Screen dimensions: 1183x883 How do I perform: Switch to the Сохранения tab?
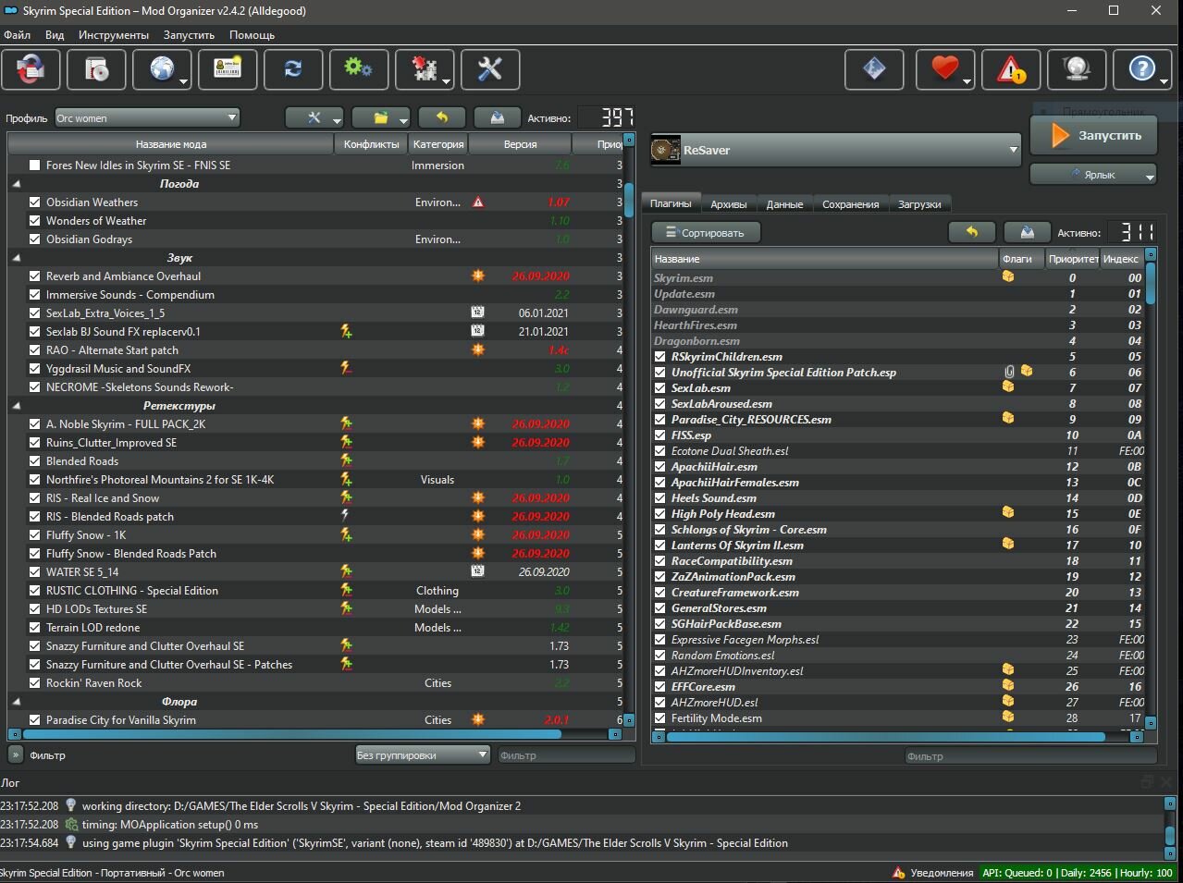850,204
